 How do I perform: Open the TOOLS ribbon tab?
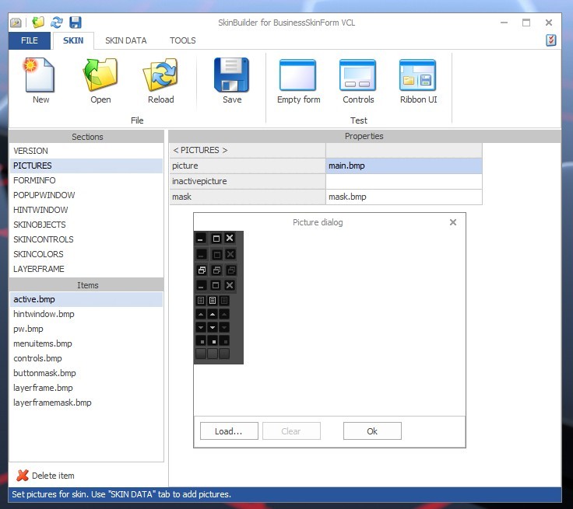183,40
